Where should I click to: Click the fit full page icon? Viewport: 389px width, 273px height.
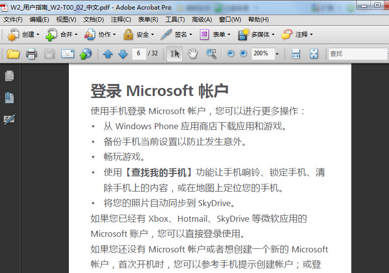click(x=314, y=54)
